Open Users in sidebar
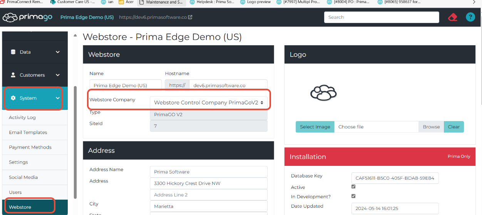Screen dimensions: 482x215 point(35,192)
